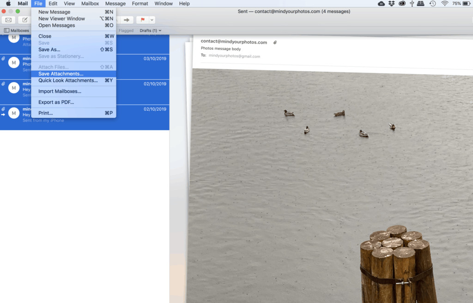The height and width of the screenshot is (303, 473).
Task: Choose Print... from File menu
Action: (x=73, y=113)
